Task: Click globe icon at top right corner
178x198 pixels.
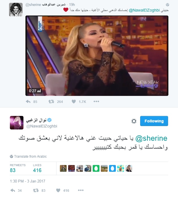Action: 167,5
